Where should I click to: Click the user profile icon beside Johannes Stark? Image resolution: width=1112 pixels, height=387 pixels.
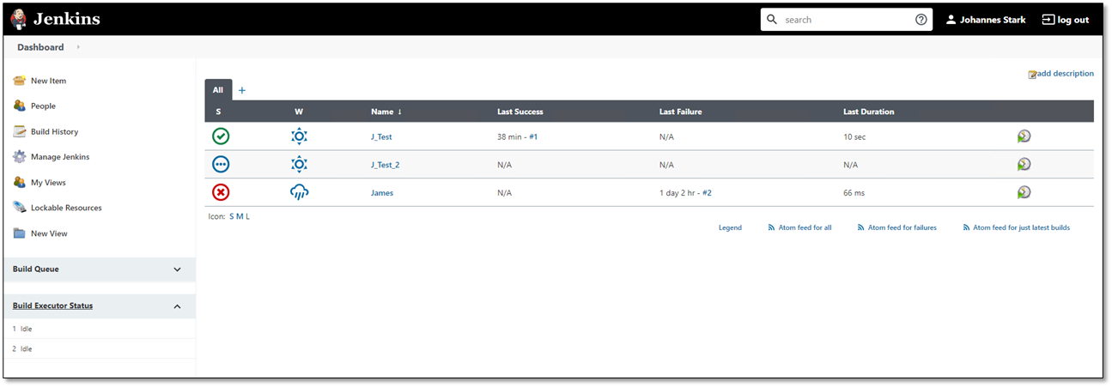951,20
